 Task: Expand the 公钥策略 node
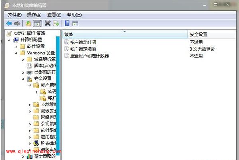(30, 124)
